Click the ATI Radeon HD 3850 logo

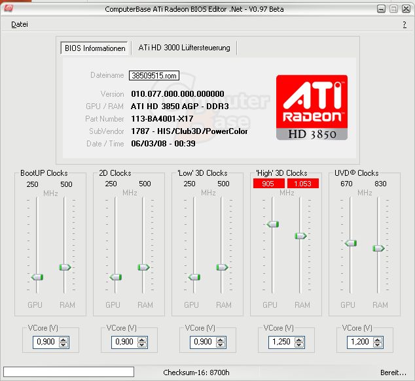[x=312, y=107]
